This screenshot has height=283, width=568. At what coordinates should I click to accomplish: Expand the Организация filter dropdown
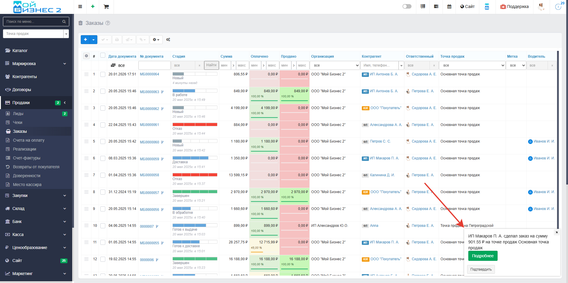click(x=335, y=65)
